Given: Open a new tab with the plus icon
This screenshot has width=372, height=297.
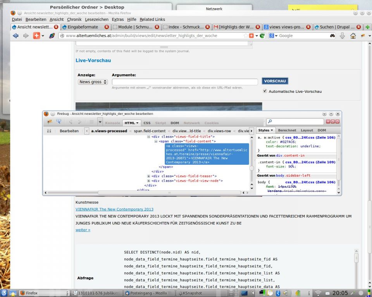Looking at the screenshot, I should tap(367, 27).
